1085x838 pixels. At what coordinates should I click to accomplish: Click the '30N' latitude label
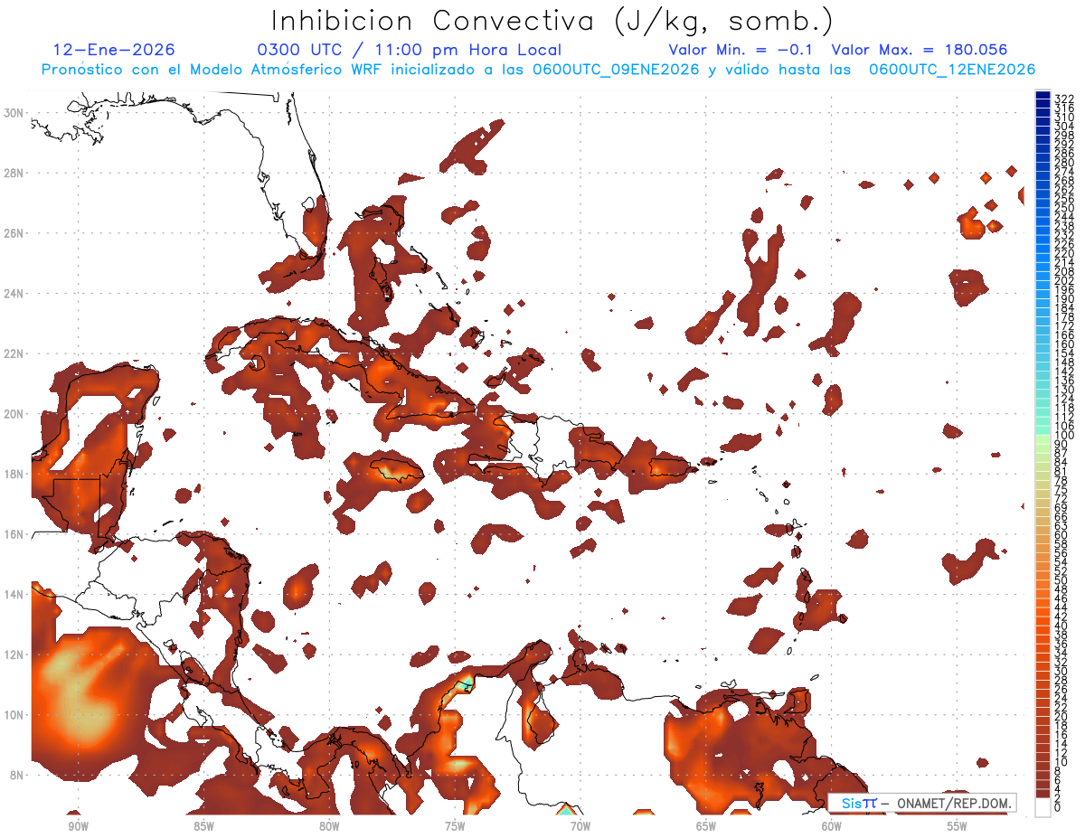tap(14, 112)
